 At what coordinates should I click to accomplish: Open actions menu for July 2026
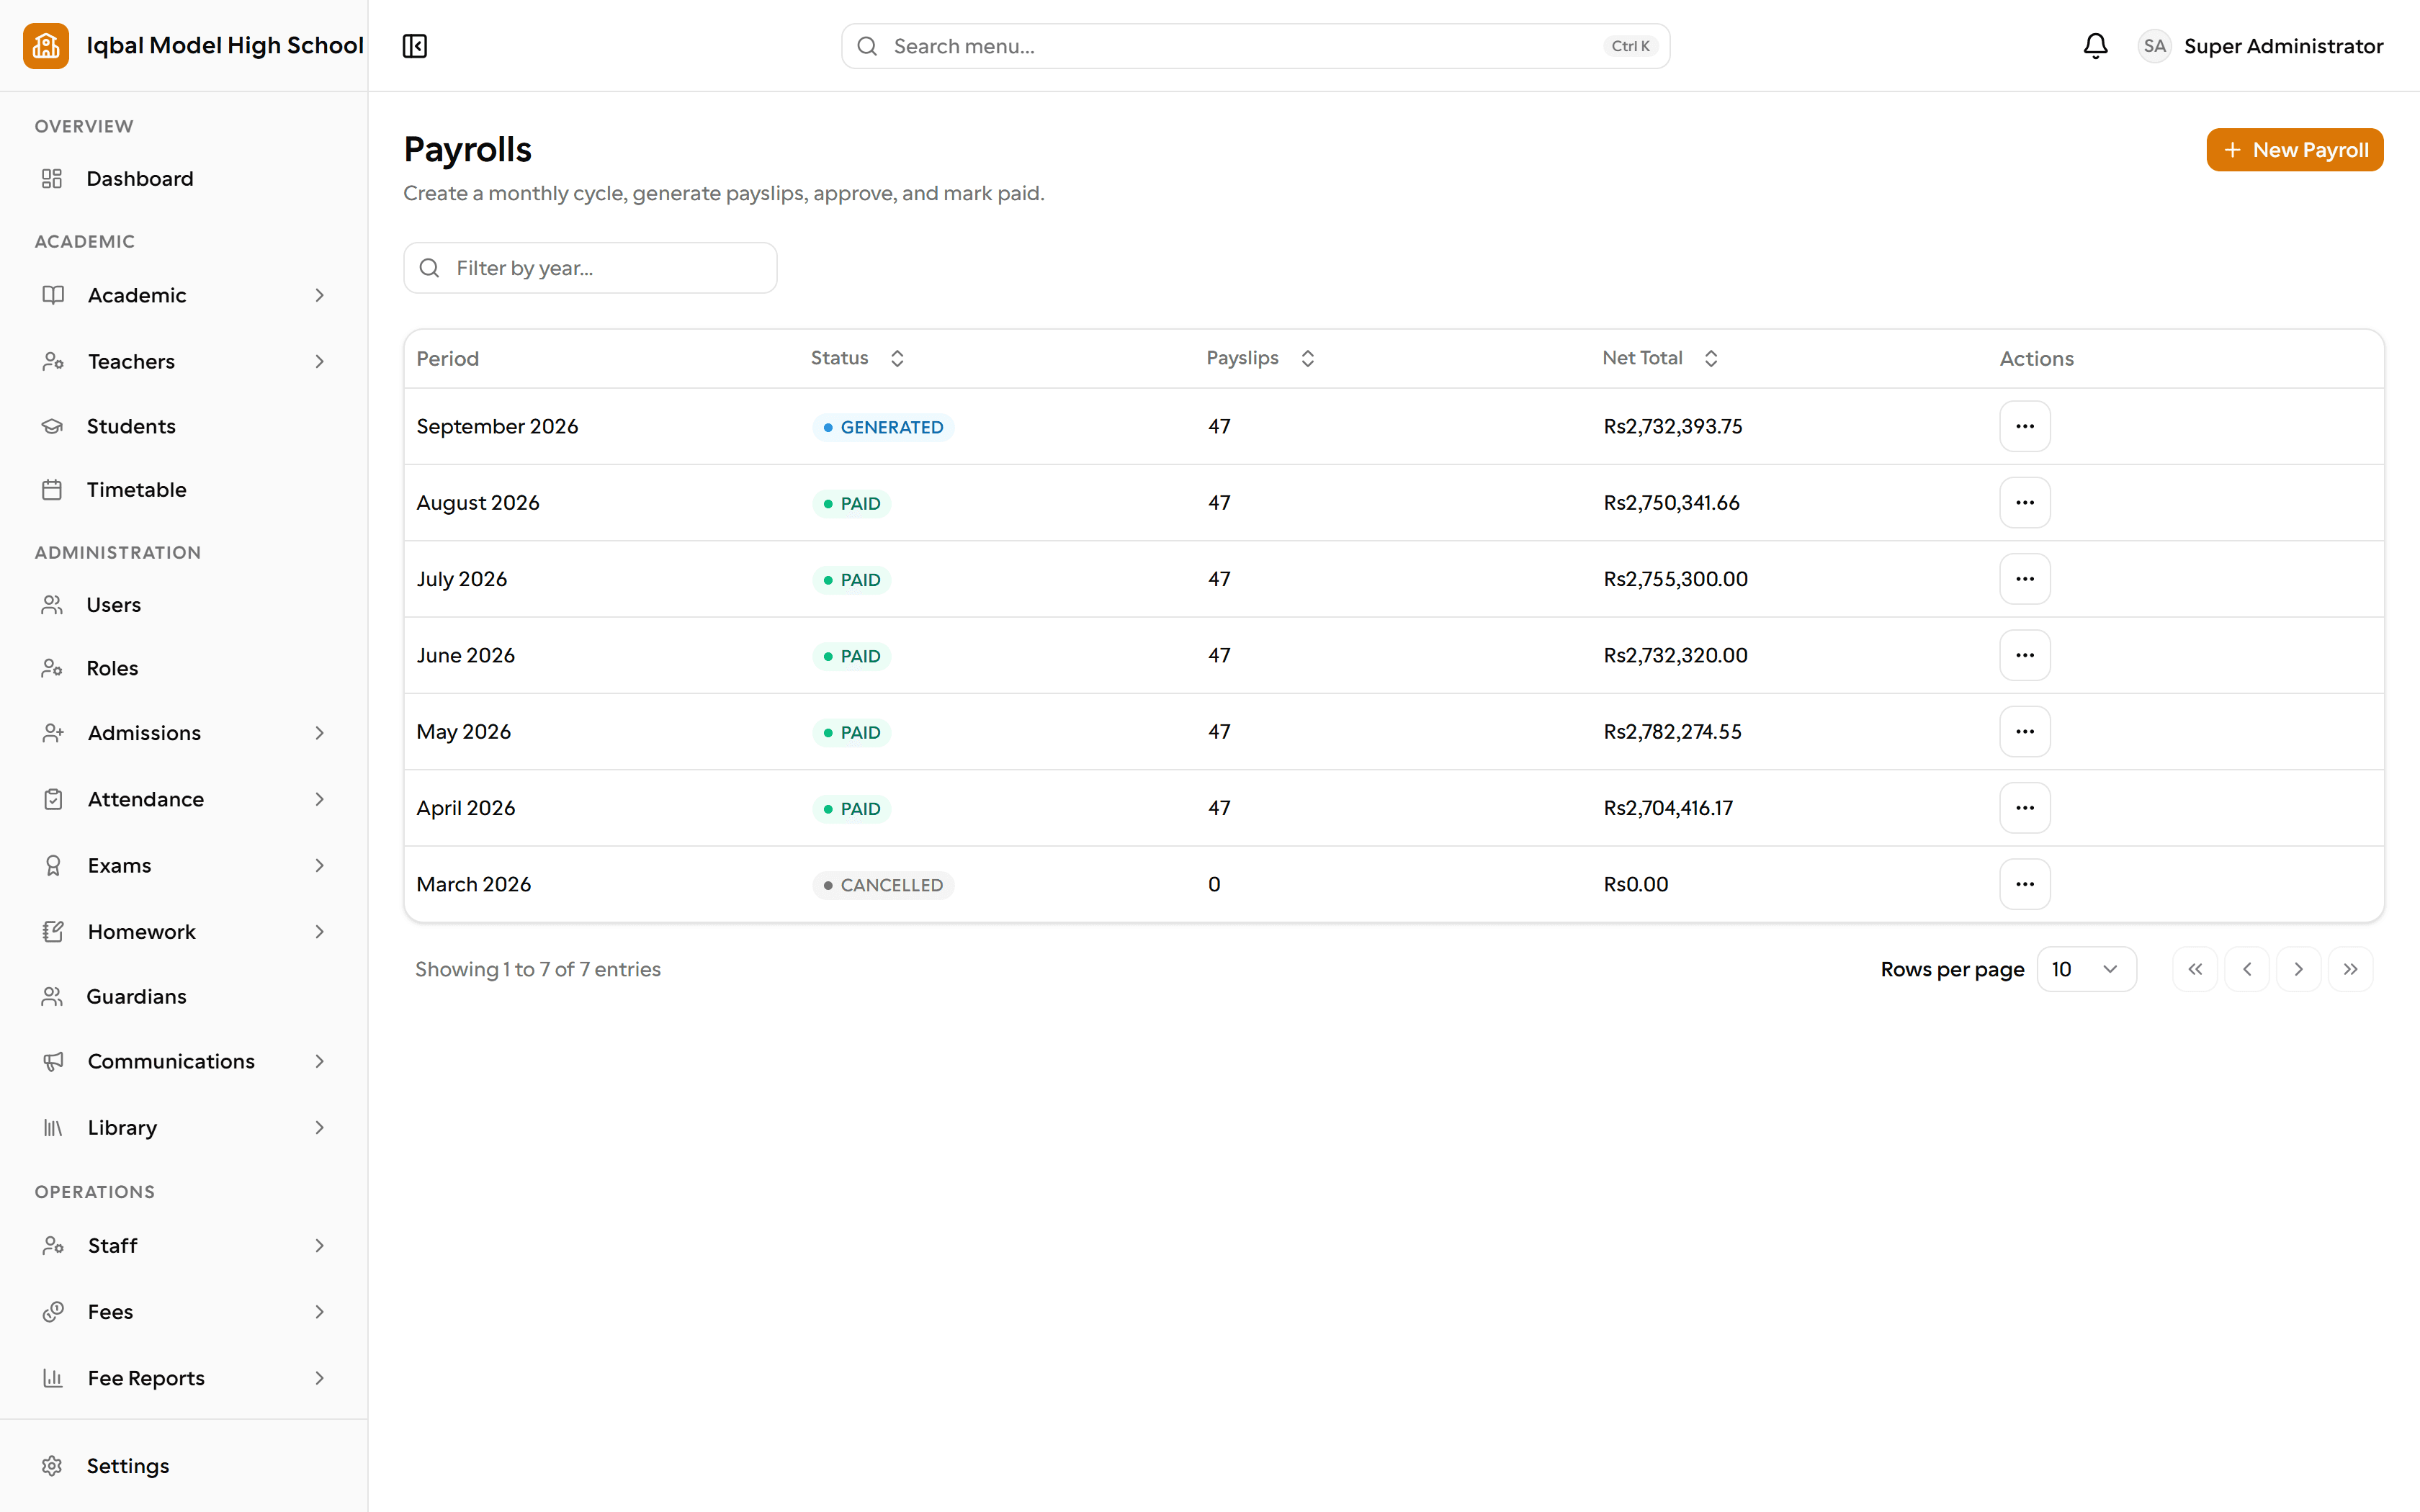point(2025,579)
